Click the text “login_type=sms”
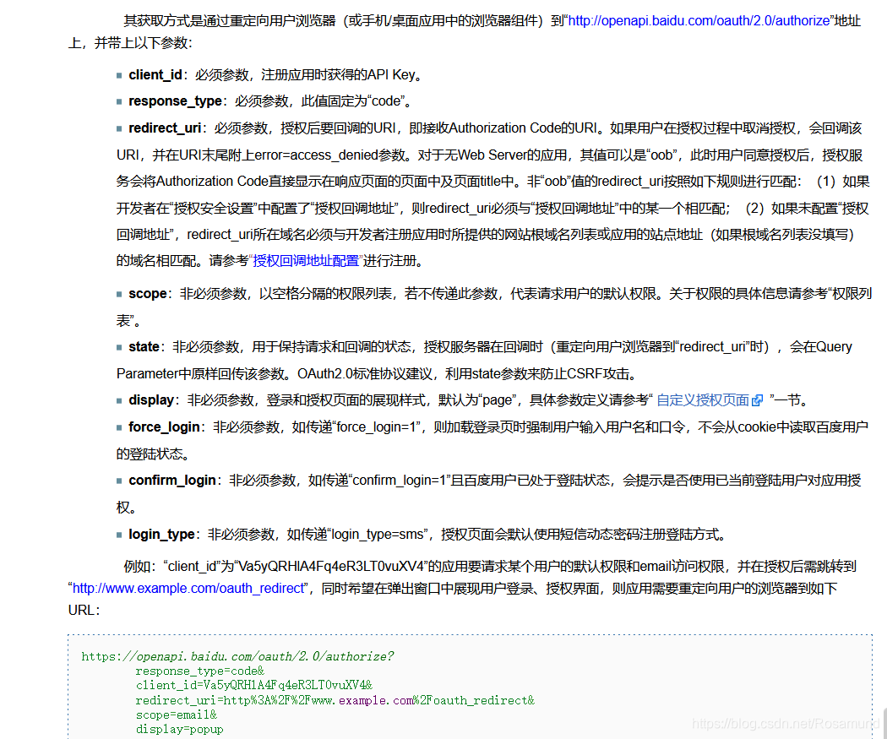887x739 pixels. click(x=378, y=535)
